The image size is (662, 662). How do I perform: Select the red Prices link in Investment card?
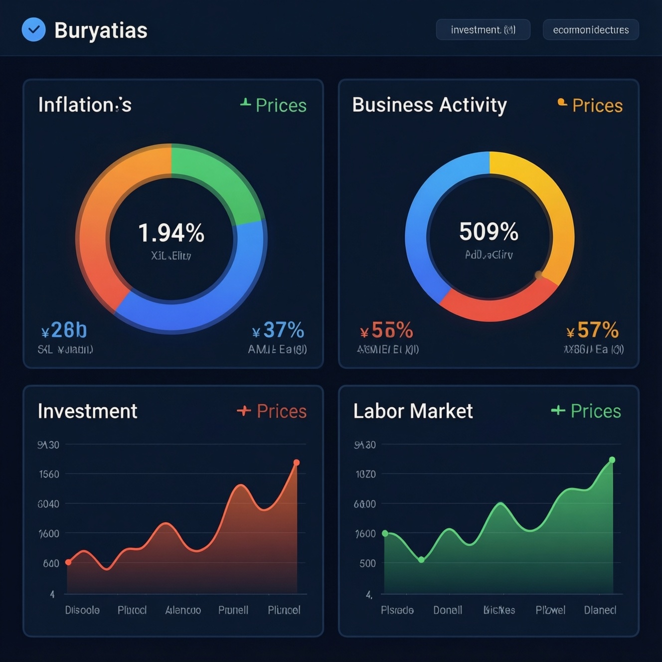(281, 411)
